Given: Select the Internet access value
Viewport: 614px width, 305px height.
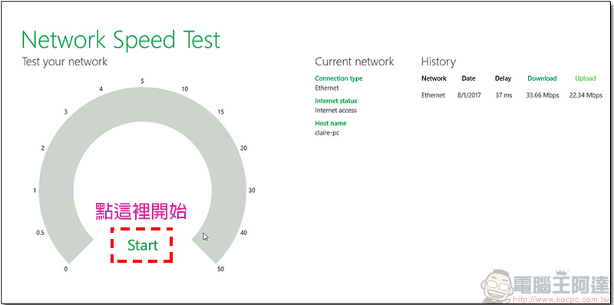Looking at the screenshot, I should tap(336, 110).
